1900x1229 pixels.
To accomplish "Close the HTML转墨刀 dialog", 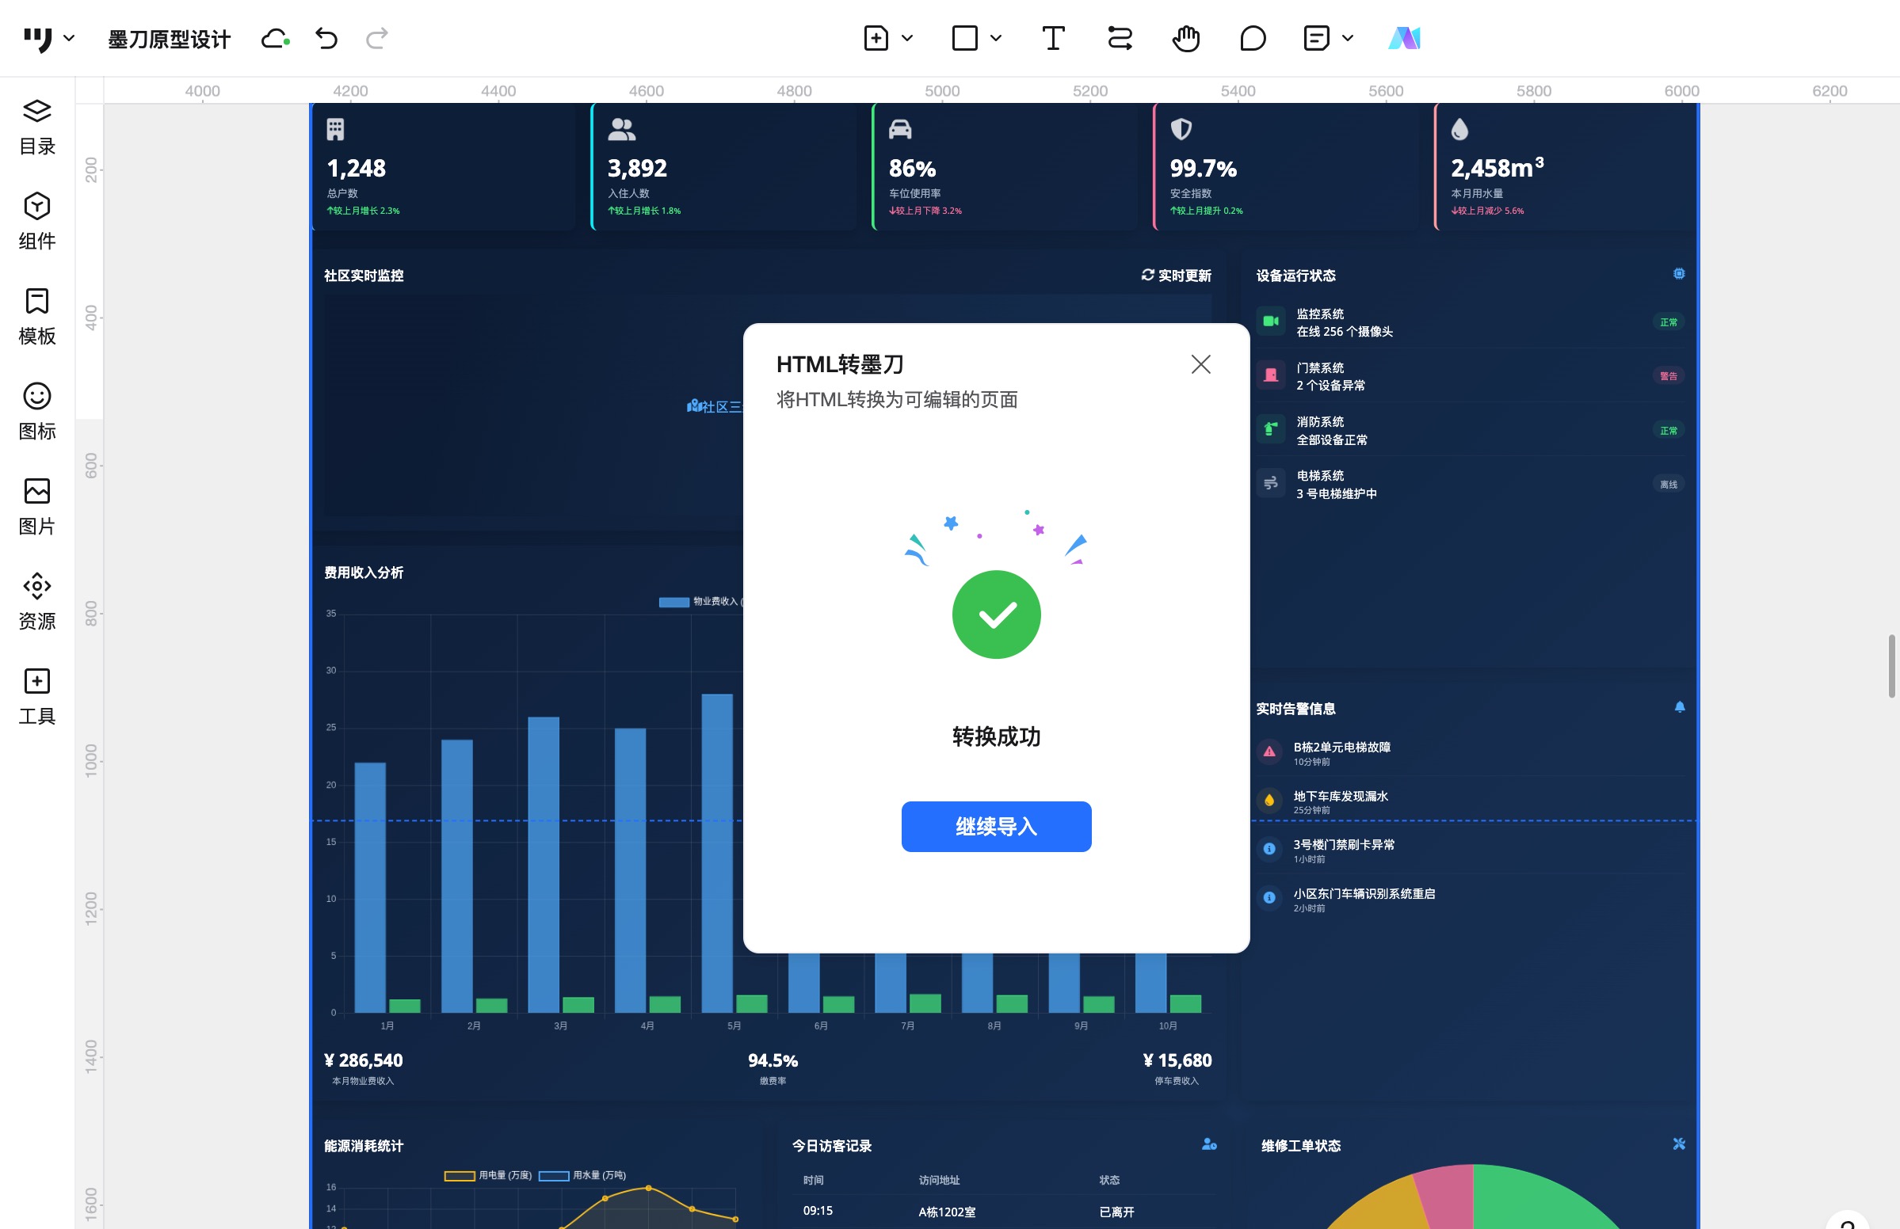I will (1200, 364).
